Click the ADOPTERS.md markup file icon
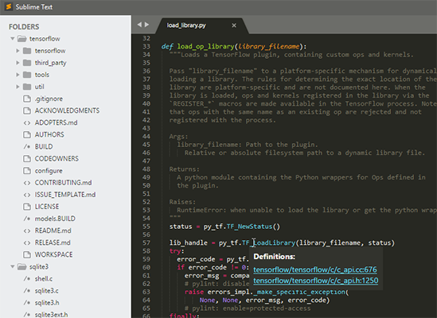Image resolution: width=437 pixels, height=318 pixels. [x=27, y=122]
